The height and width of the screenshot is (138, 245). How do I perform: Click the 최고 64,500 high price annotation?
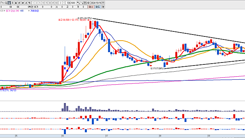72,20
